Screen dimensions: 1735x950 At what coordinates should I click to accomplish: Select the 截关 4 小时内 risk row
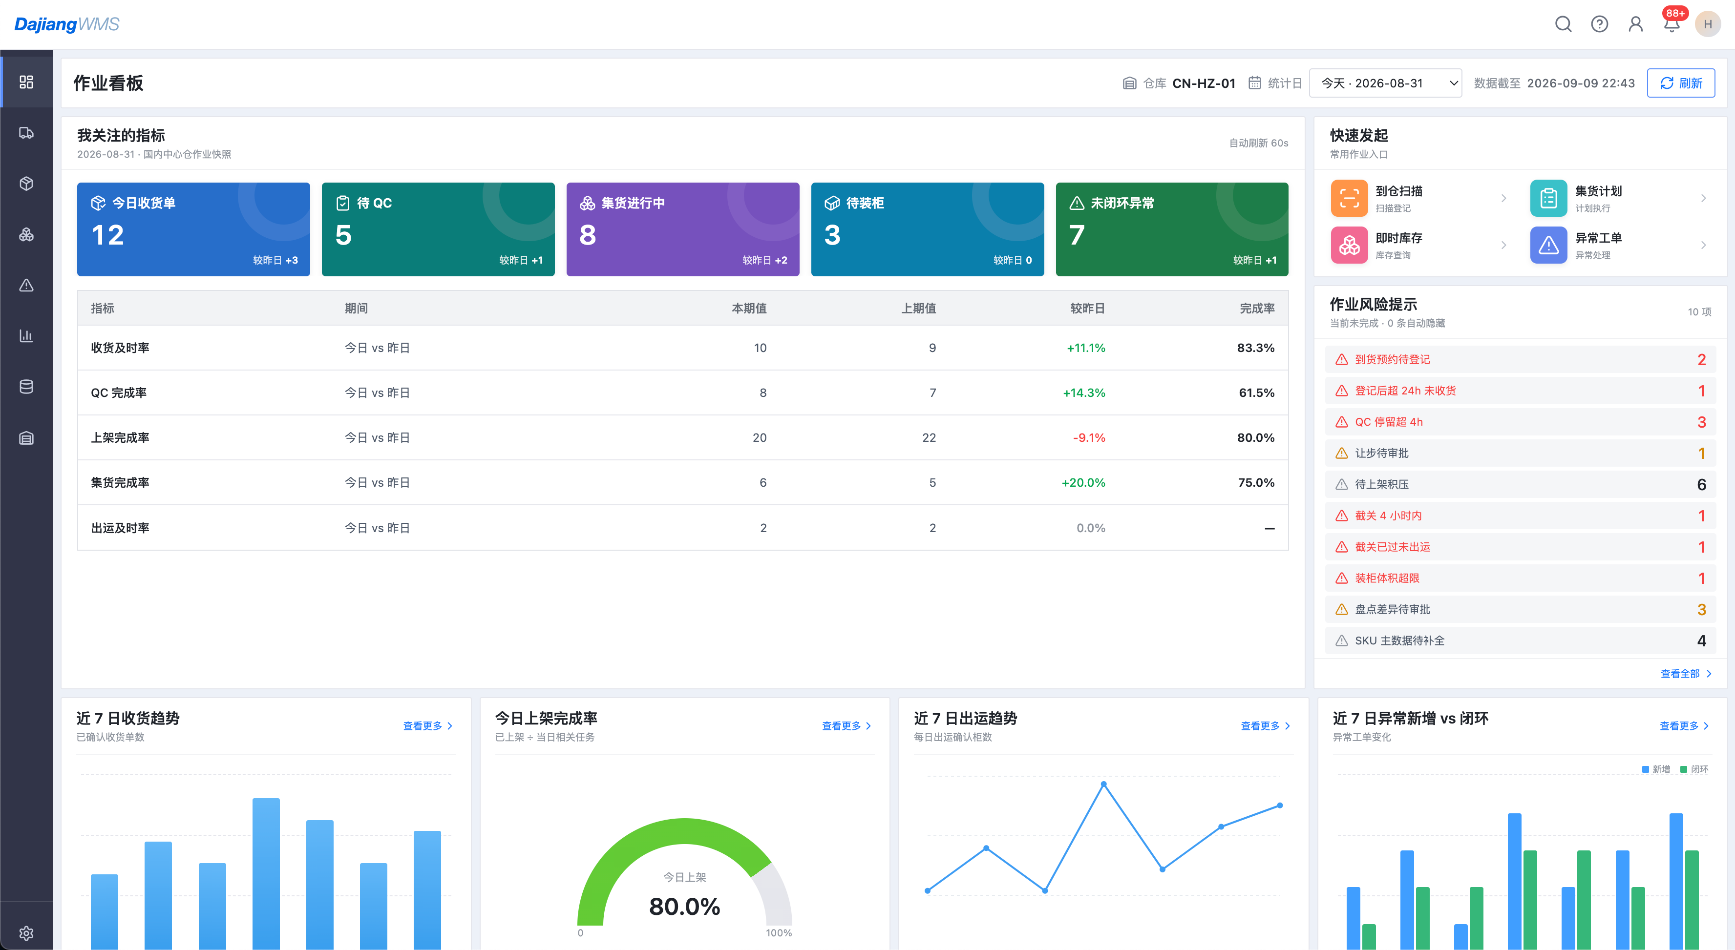(x=1520, y=516)
